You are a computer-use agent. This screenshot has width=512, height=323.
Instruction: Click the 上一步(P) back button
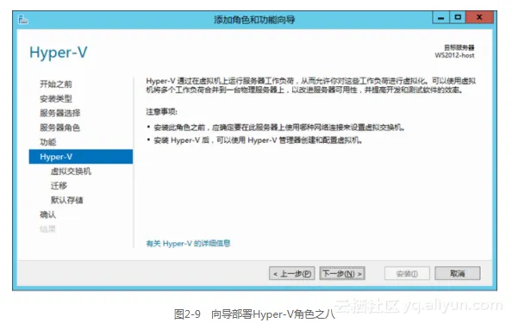pos(292,273)
